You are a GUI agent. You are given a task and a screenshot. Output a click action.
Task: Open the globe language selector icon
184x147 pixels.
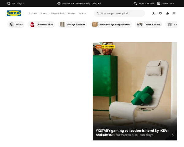point(9,3)
